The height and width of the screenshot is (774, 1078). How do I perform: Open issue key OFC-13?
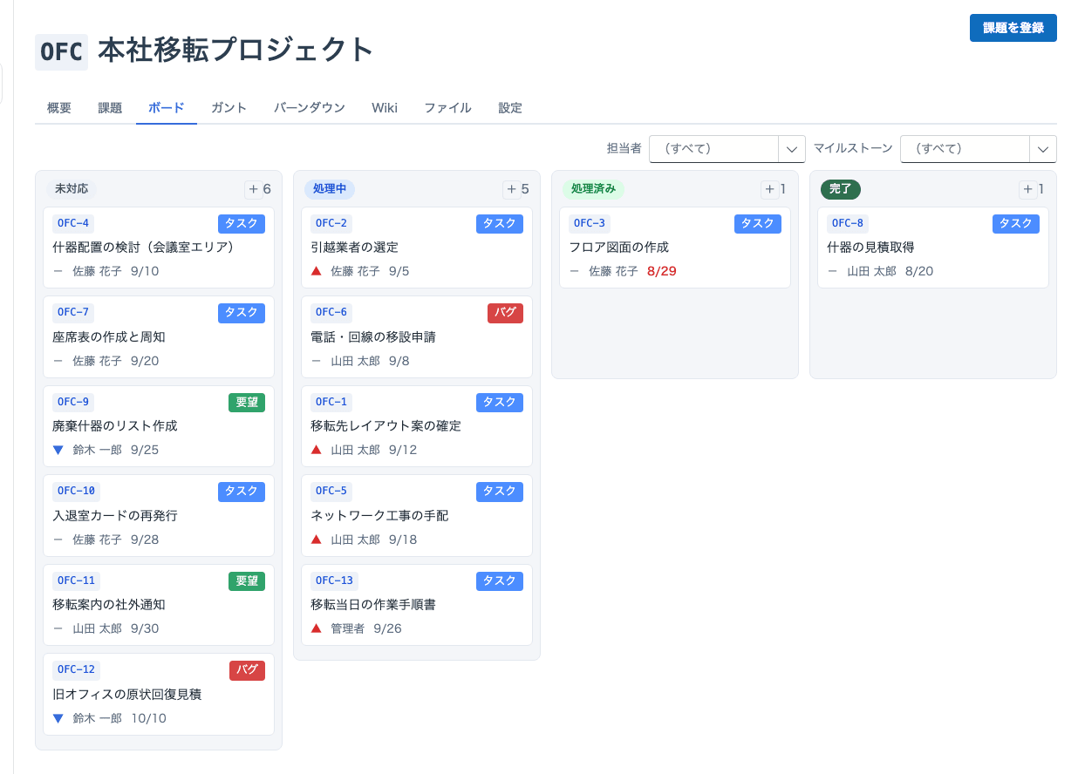click(x=334, y=581)
